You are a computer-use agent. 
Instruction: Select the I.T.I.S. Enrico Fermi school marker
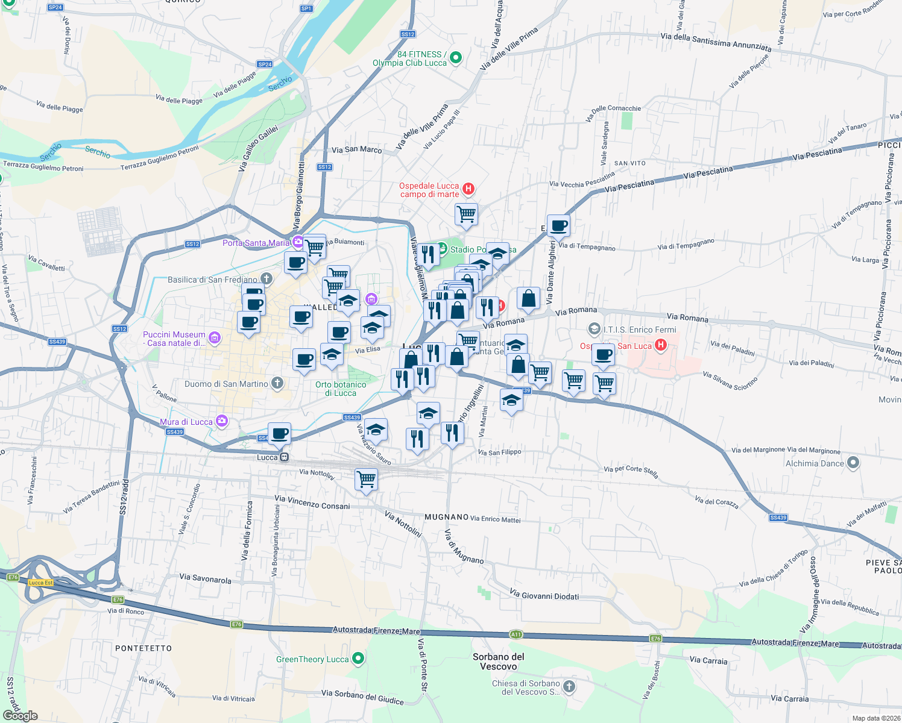(x=594, y=330)
